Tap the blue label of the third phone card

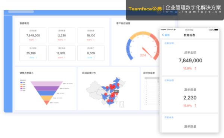(169, 117)
